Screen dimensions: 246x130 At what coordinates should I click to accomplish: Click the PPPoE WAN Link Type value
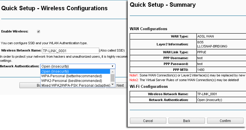[221, 52]
